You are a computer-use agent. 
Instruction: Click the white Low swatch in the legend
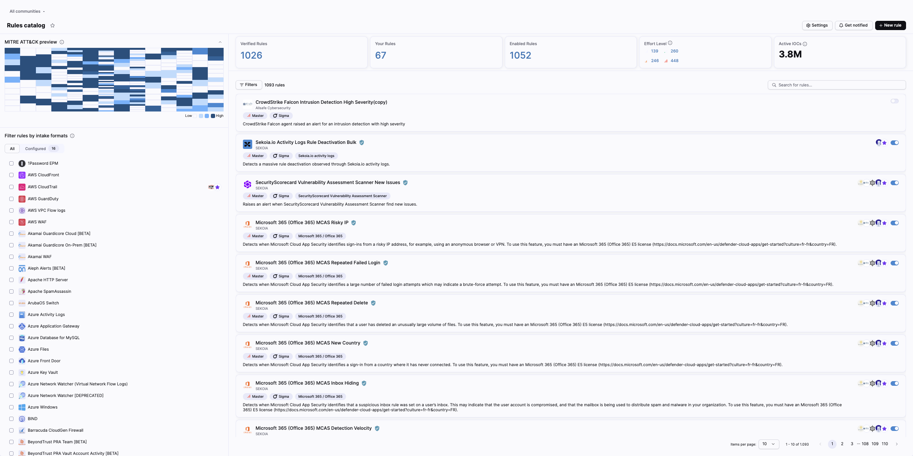point(195,116)
